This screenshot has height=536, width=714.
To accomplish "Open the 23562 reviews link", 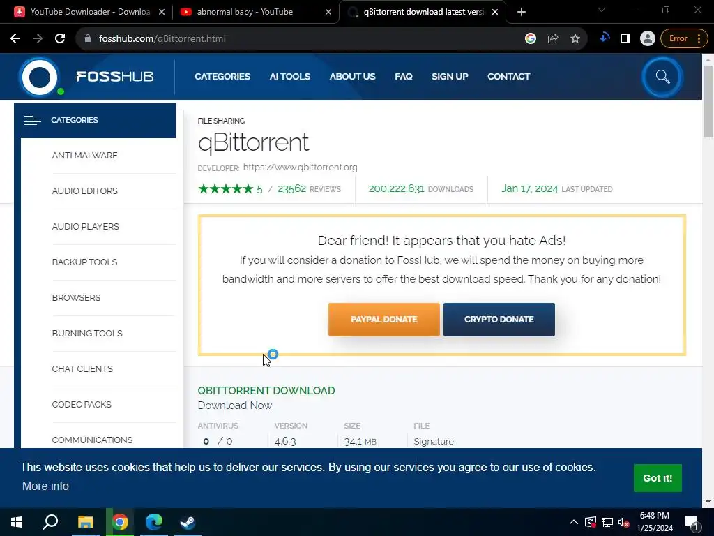I will pos(309,188).
